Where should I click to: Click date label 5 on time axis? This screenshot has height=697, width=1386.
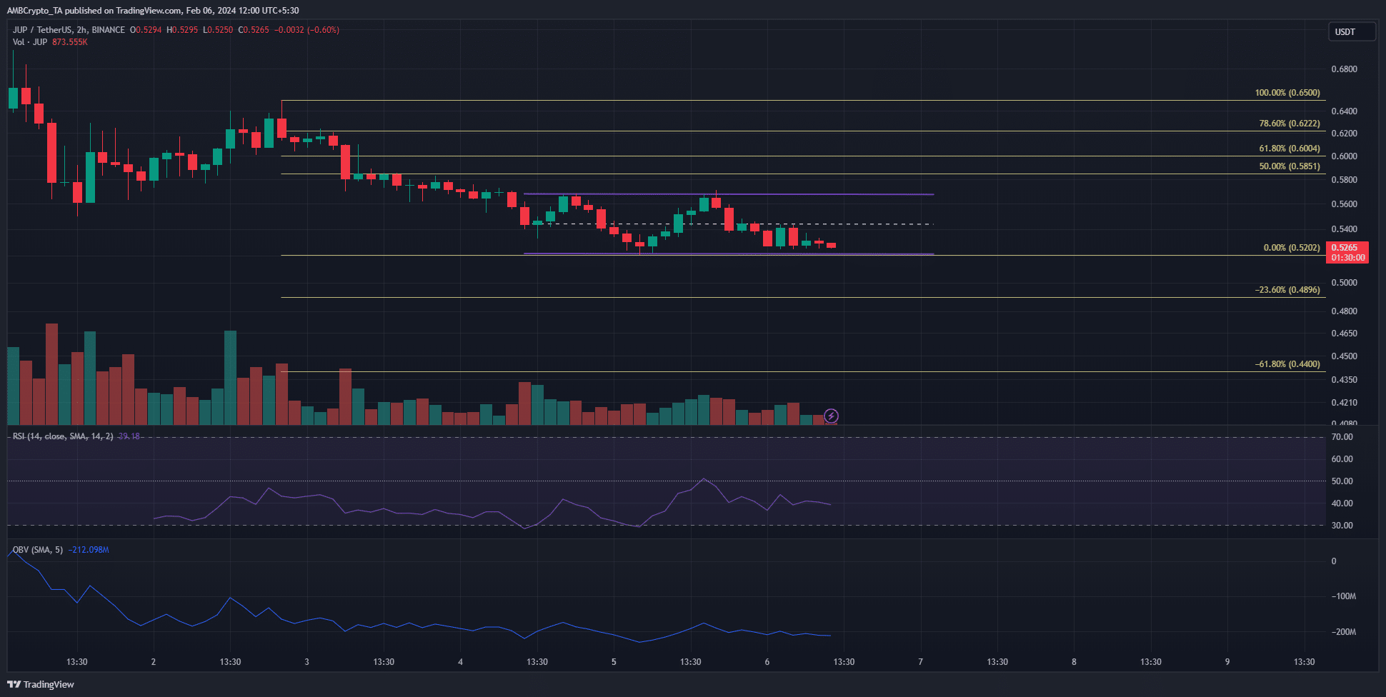click(x=614, y=662)
